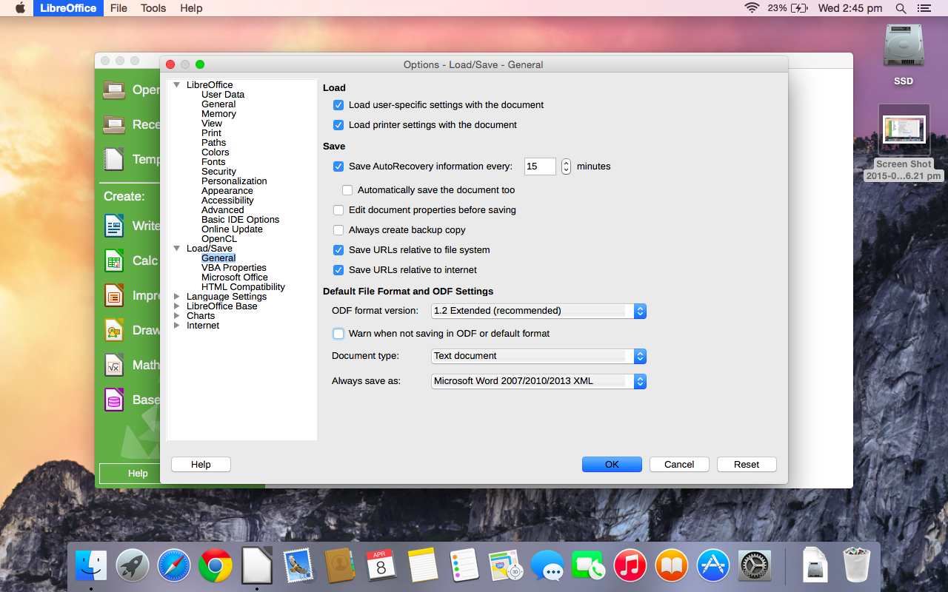Open the ODF format version dropdown
948x592 pixels.
point(538,311)
